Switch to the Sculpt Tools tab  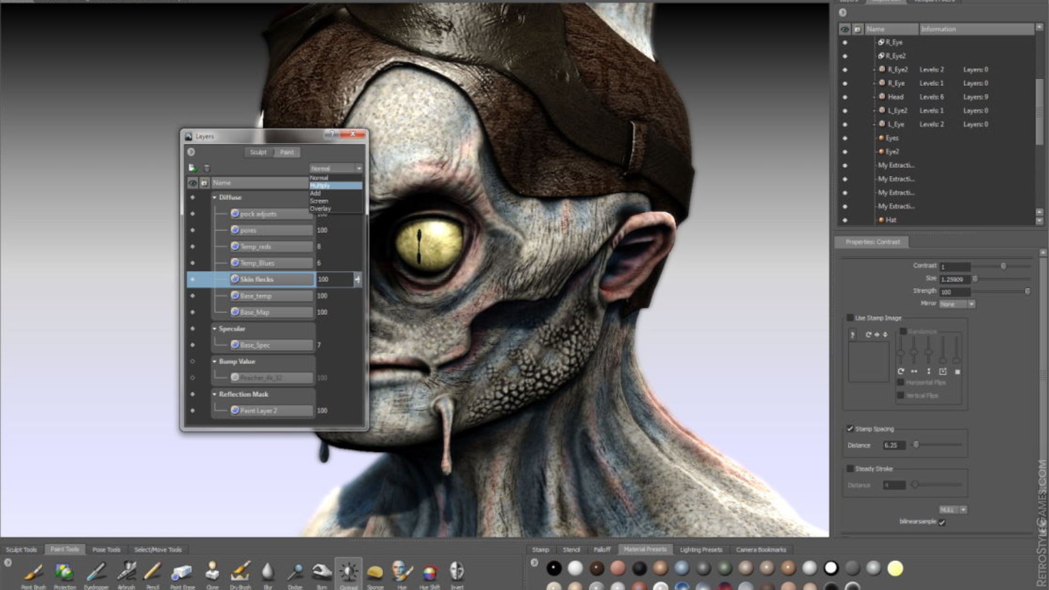pos(21,550)
